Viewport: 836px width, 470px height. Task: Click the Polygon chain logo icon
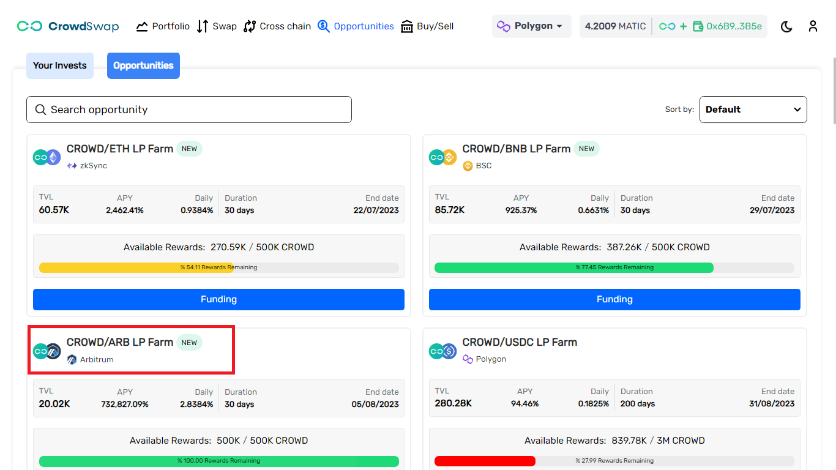pyautogui.click(x=504, y=26)
